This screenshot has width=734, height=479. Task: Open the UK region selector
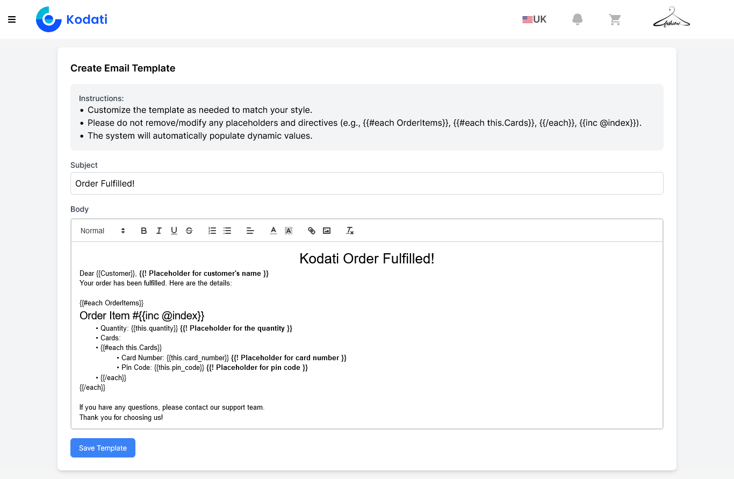535,19
